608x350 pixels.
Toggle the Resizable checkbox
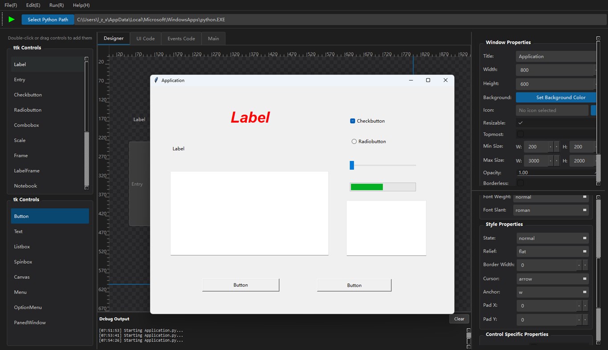click(520, 123)
